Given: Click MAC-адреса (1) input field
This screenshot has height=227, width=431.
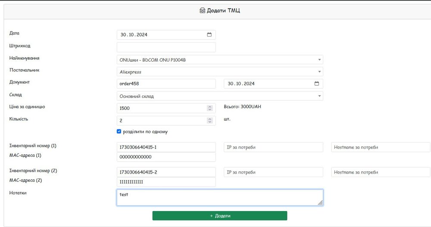Looking at the screenshot, I should pos(166,157).
